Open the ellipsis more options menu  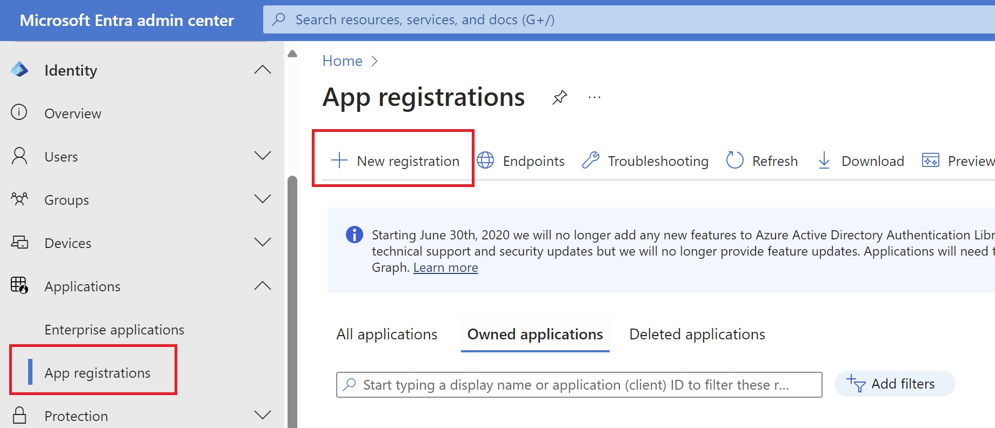595,98
